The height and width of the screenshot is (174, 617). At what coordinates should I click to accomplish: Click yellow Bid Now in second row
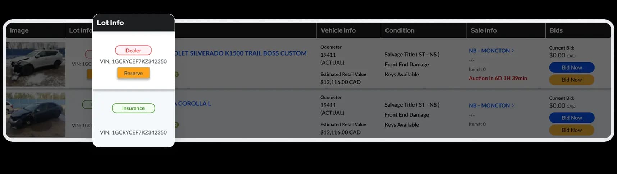tap(572, 130)
